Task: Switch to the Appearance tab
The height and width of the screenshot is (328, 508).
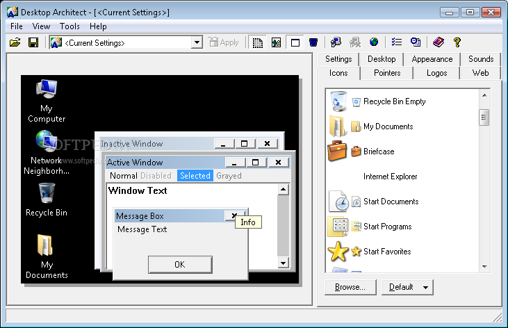Action: [x=432, y=59]
